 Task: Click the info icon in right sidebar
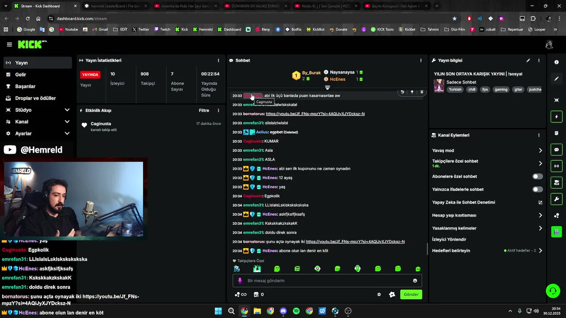click(557, 62)
